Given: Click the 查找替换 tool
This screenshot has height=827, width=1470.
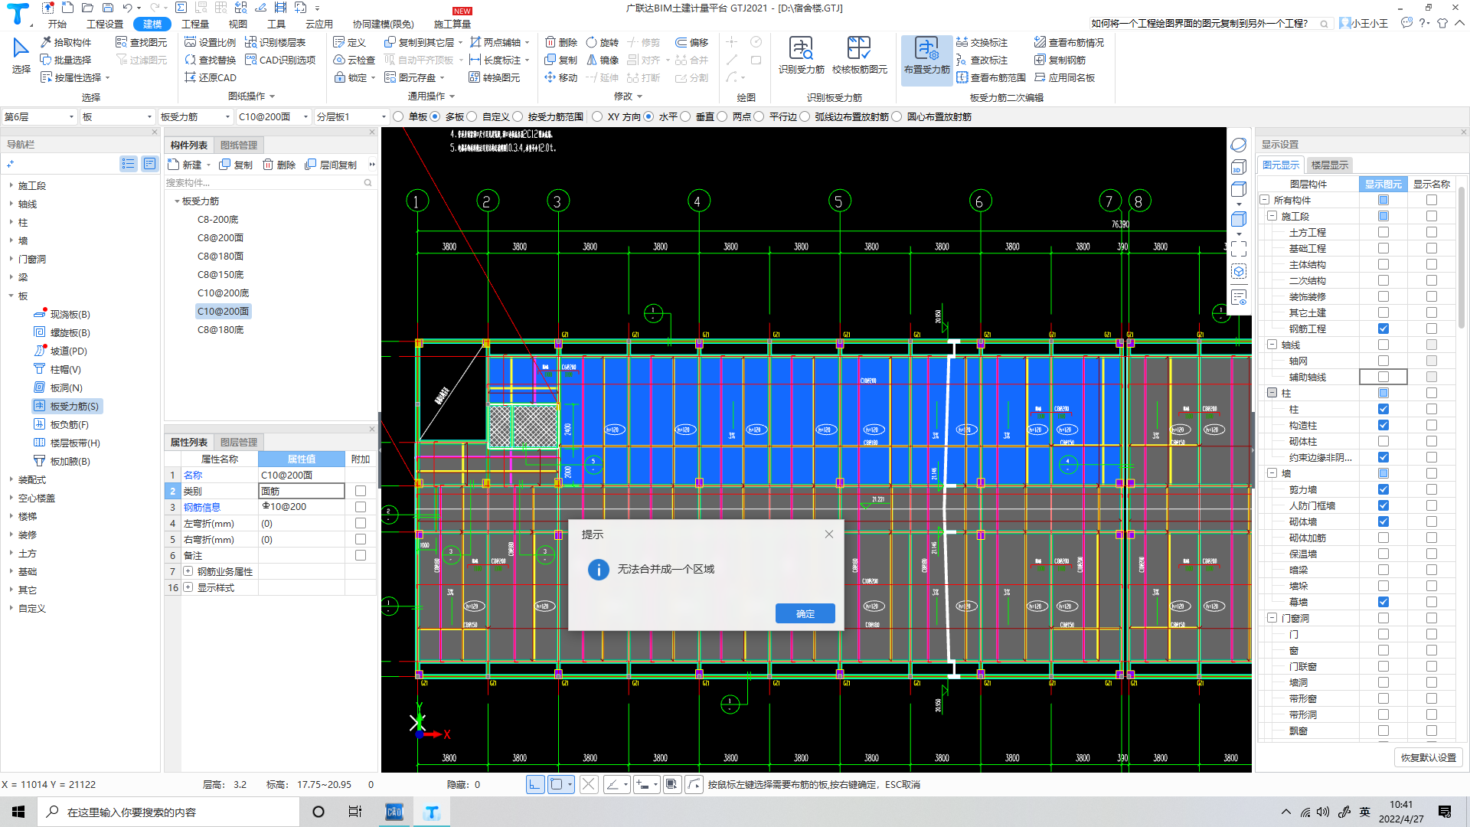Looking at the screenshot, I should pyautogui.click(x=211, y=60).
